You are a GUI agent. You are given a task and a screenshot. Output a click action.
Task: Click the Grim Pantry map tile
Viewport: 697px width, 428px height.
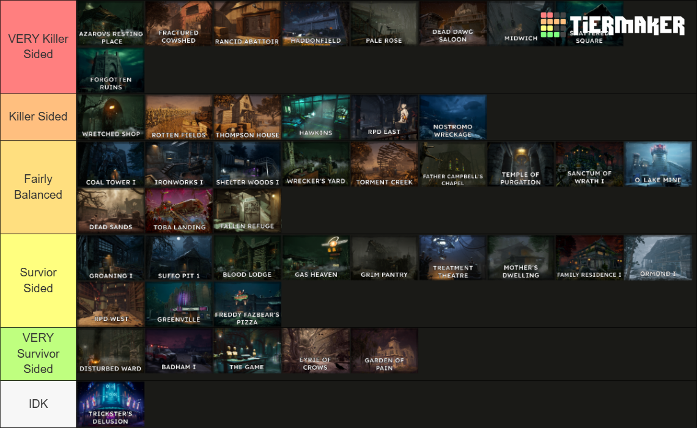384,257
